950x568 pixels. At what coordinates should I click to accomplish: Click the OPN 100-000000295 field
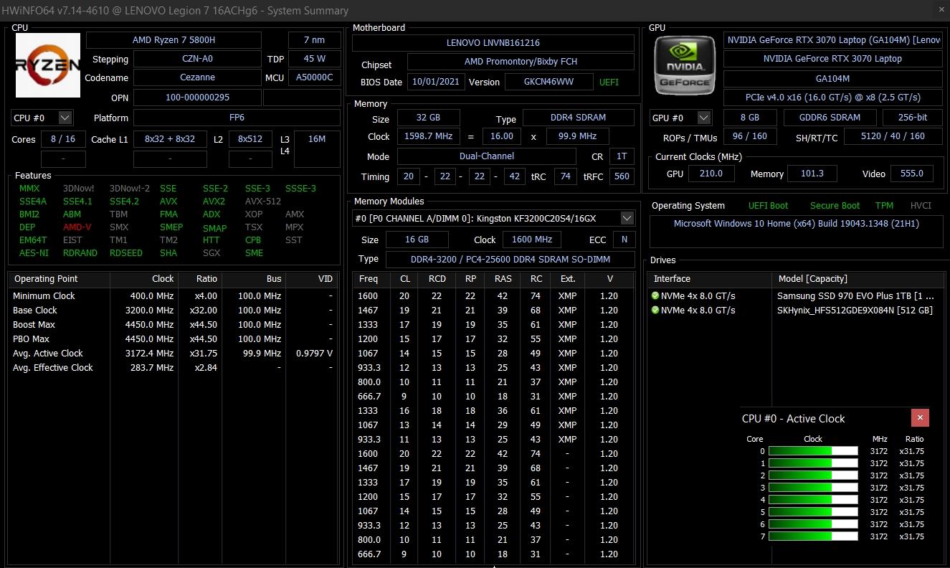coord(197,98)
